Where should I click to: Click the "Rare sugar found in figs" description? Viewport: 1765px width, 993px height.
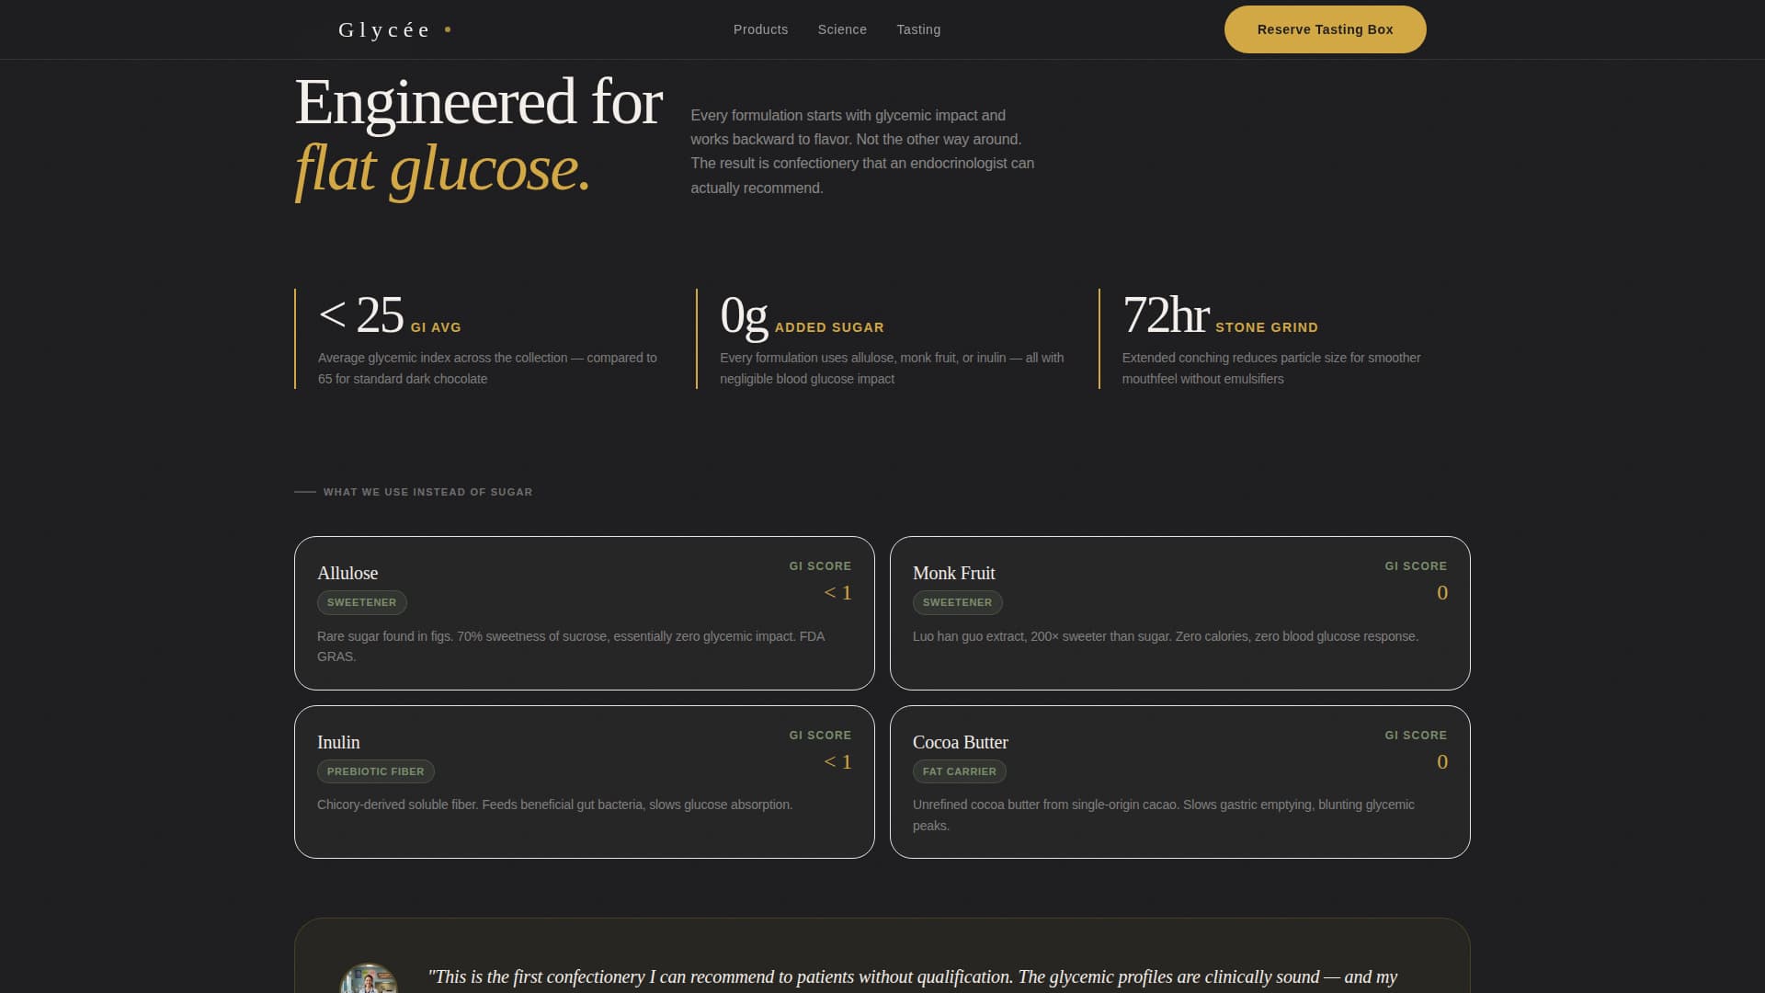pos(571,646)
